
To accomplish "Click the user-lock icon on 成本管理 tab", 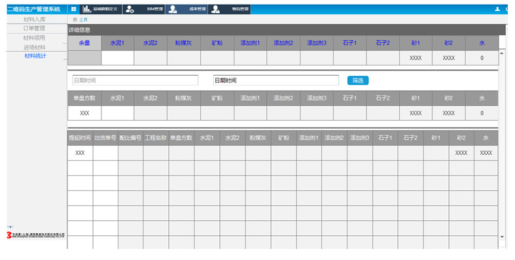I will (173, 9).
